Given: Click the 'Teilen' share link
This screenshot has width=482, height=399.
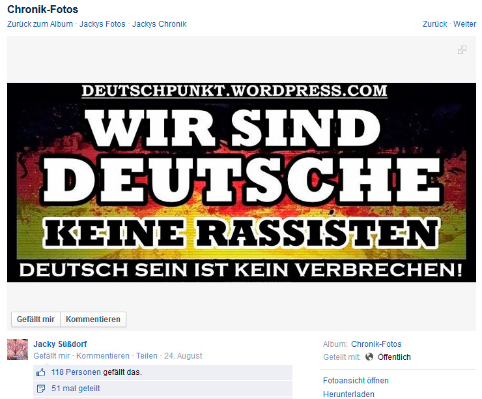Looking at the screenshot, I should pyautogui.click(x=147, y=356).
